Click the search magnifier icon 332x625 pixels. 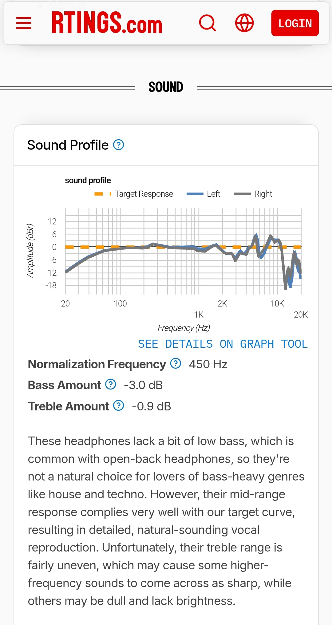[207, 23]
